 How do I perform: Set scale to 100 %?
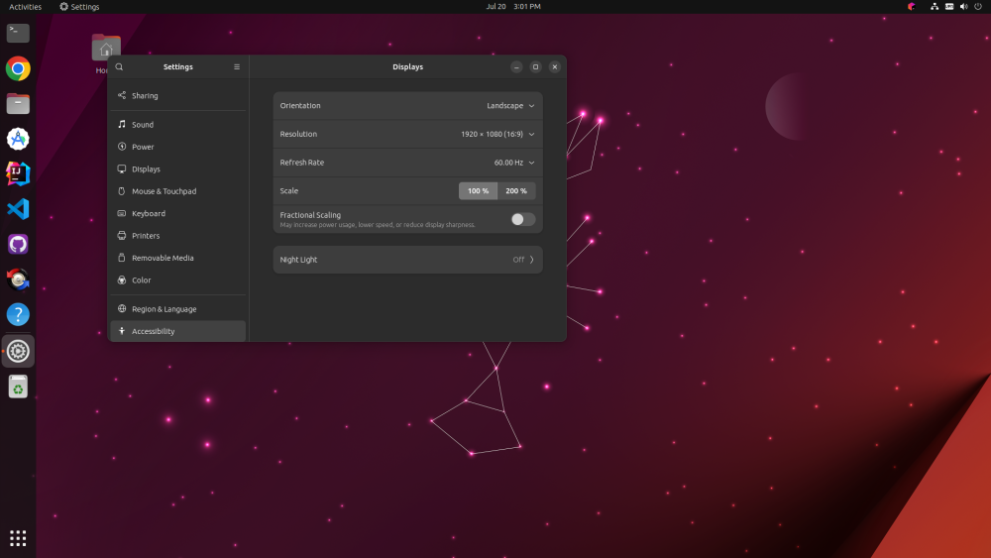(x=478, y=191)
